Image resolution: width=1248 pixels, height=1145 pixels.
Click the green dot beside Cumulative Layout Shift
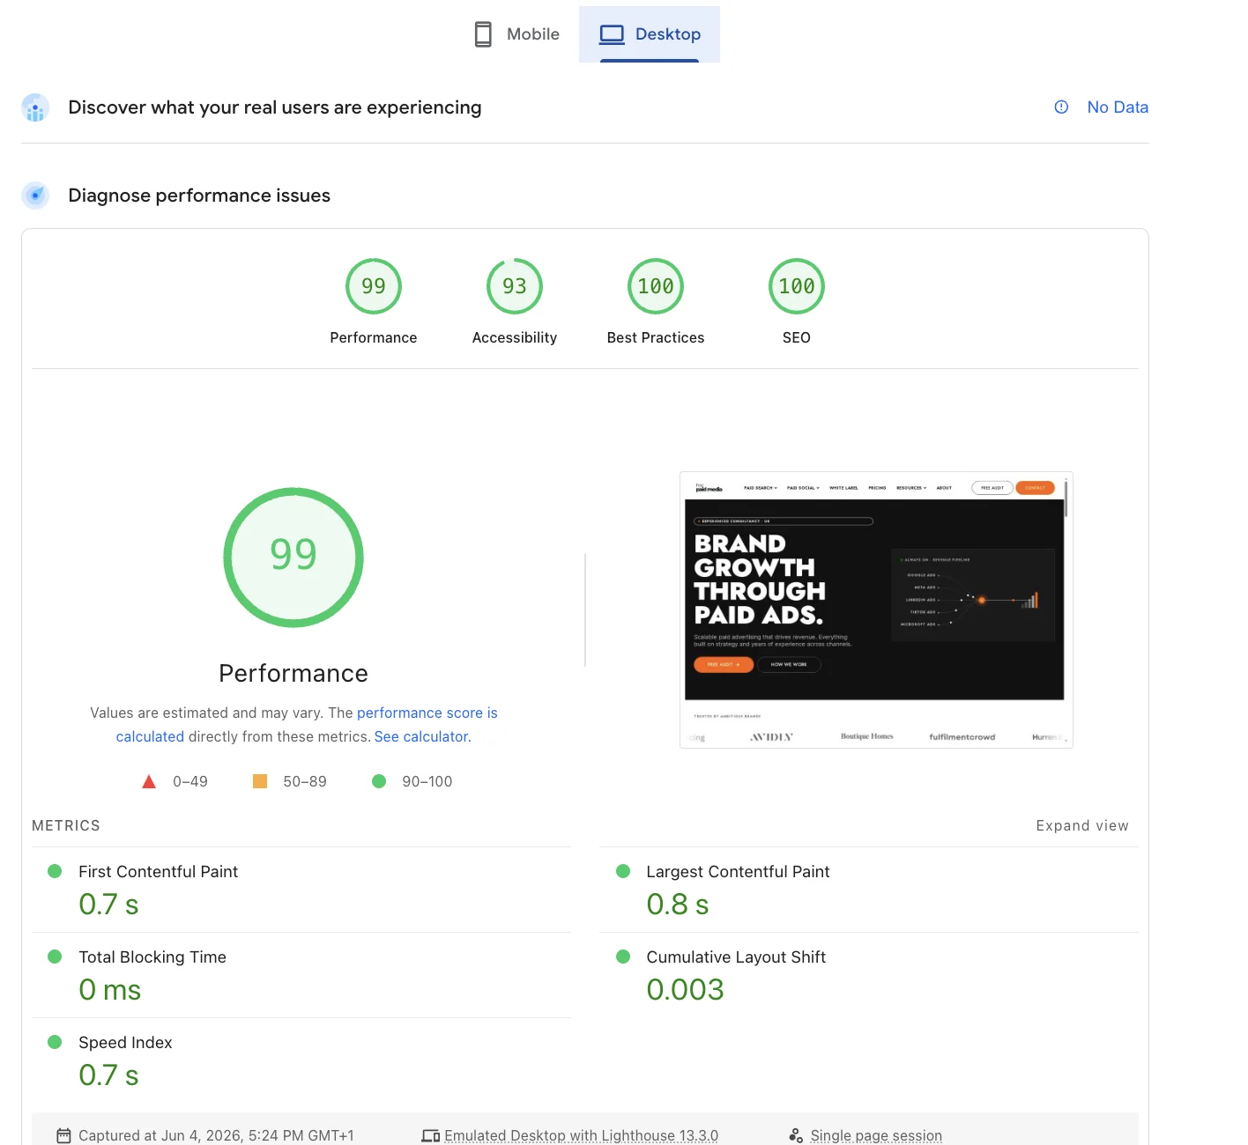623,957
